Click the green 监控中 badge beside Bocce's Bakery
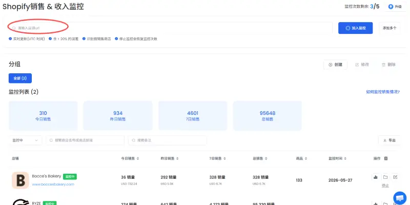This screenshot has height=205, width=410. click(70, 176)
